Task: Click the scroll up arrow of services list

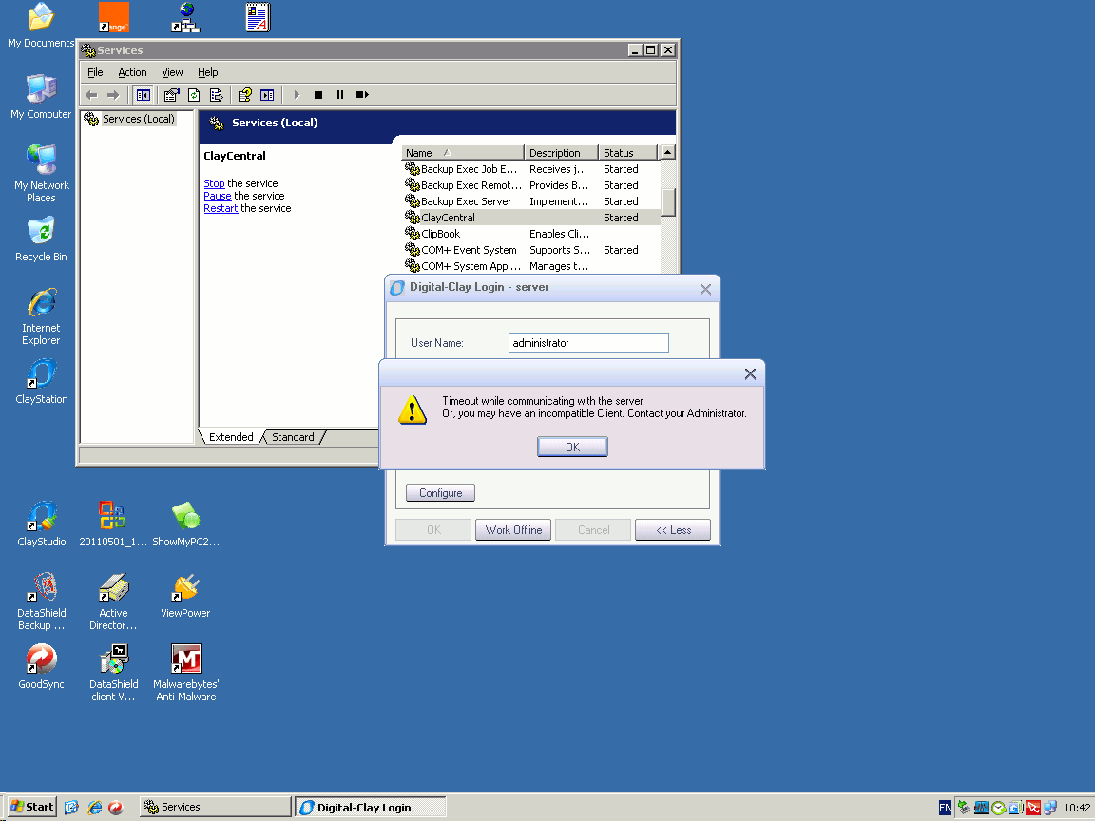Action: (668, 152)
